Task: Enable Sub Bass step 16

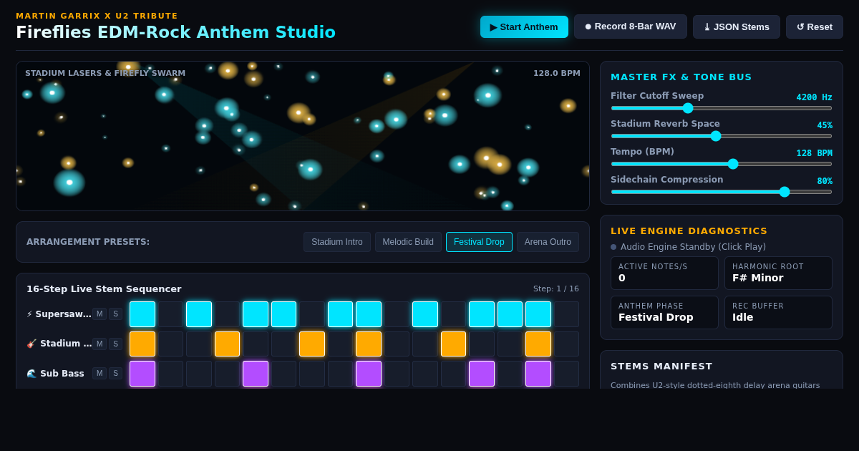Action: tap(567, 374)
